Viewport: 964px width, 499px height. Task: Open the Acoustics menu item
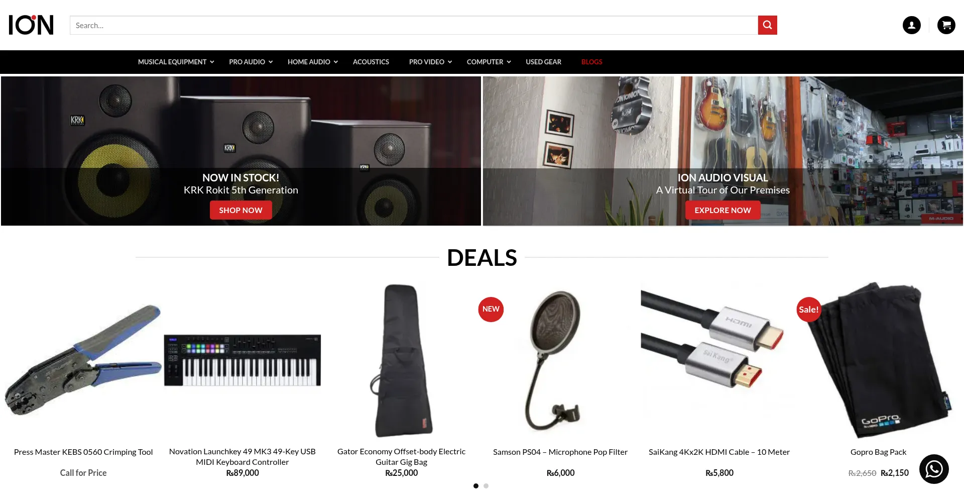coord(371,62)
